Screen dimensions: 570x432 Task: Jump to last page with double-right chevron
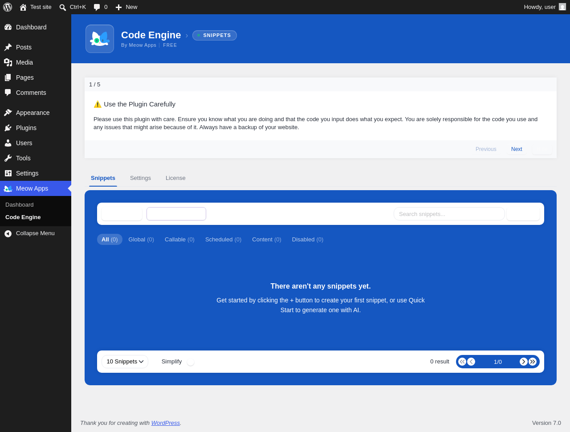pos(533,362)
